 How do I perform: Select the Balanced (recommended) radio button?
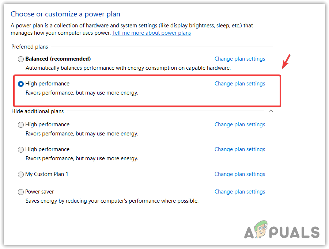pos(21,59)
